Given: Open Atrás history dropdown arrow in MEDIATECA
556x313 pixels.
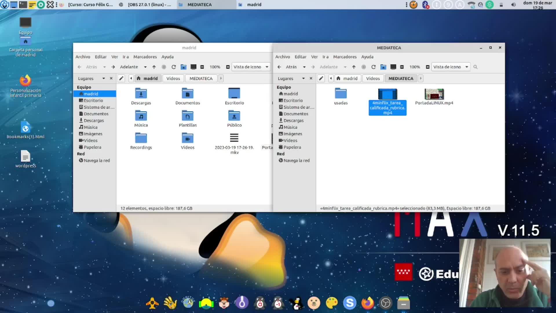Looking at the screenshot, I should pos(304,67).
